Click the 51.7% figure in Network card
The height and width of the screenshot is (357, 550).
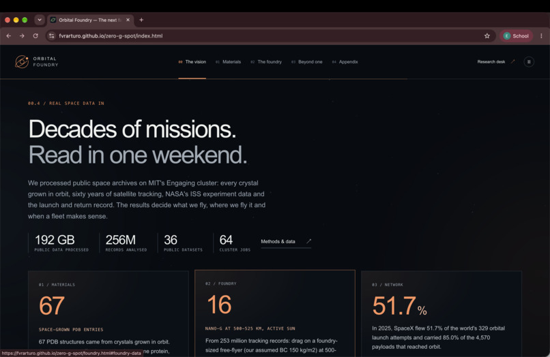point(399,306)
